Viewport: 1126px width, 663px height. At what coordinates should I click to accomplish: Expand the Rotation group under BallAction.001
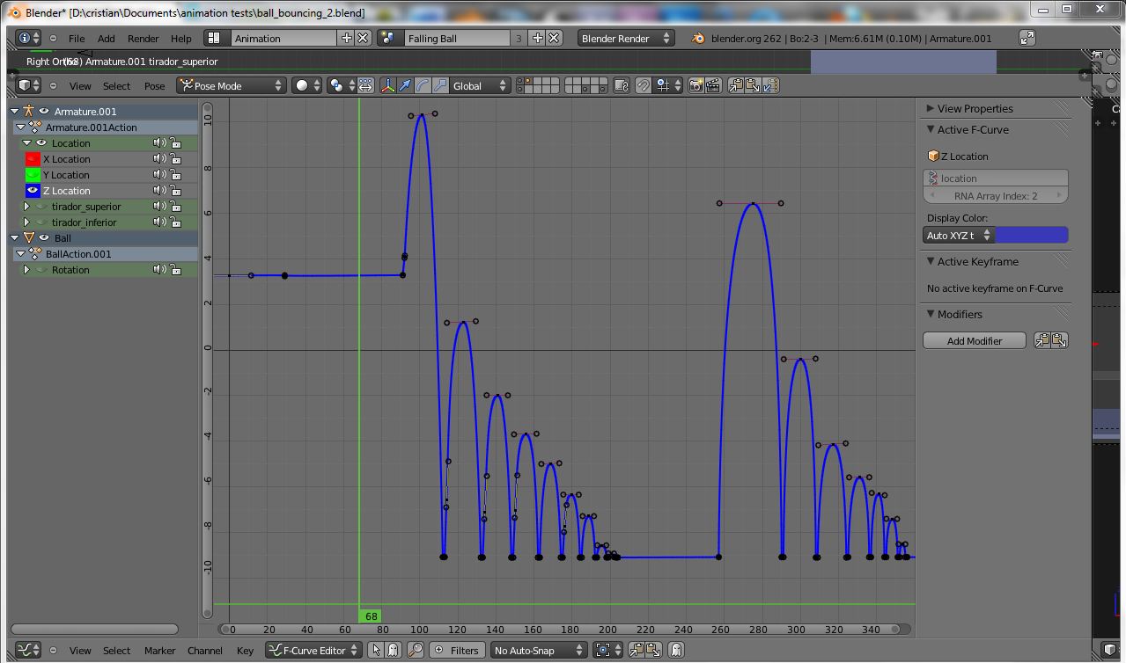click(x=26, y=270)
